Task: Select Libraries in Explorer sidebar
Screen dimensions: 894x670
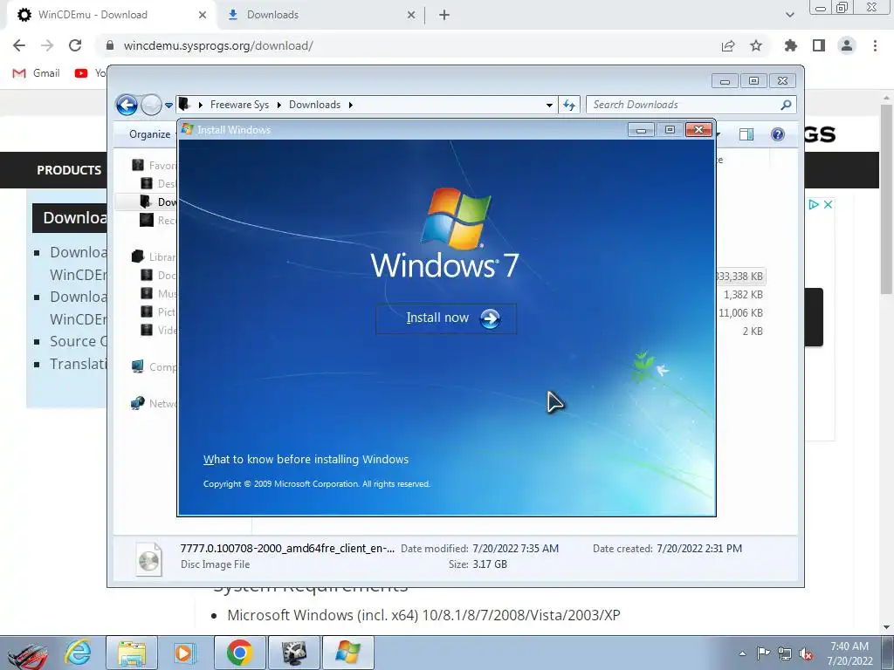Action: (154, 256)
